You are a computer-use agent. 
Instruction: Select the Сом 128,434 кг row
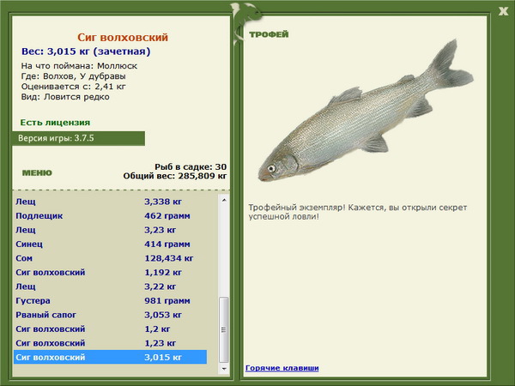coord(111,258)
